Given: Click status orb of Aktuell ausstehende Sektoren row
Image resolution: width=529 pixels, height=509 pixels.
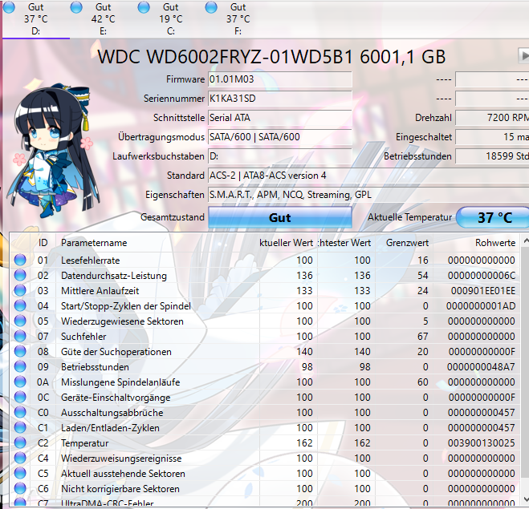Looking at the screenshot, I should 20,473.
